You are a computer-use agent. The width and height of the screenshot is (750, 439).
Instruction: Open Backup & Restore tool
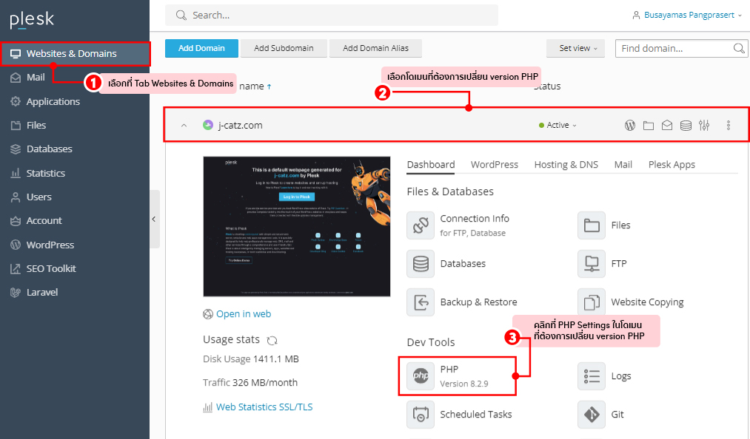[461, 302]
